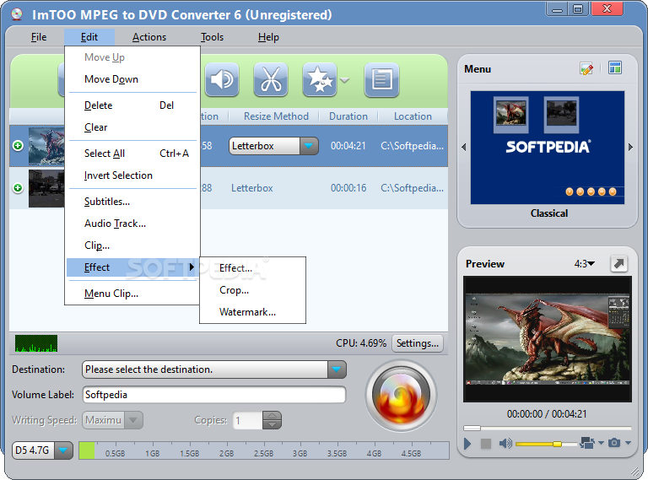
Task: Click green plus icon on second video row
Action: point(18,188)
